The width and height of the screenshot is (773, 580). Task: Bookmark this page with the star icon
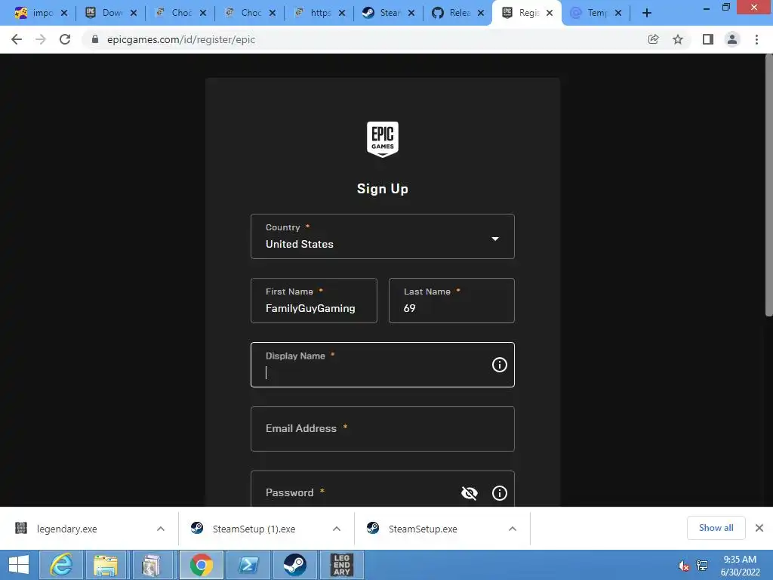tap(678, 39)
